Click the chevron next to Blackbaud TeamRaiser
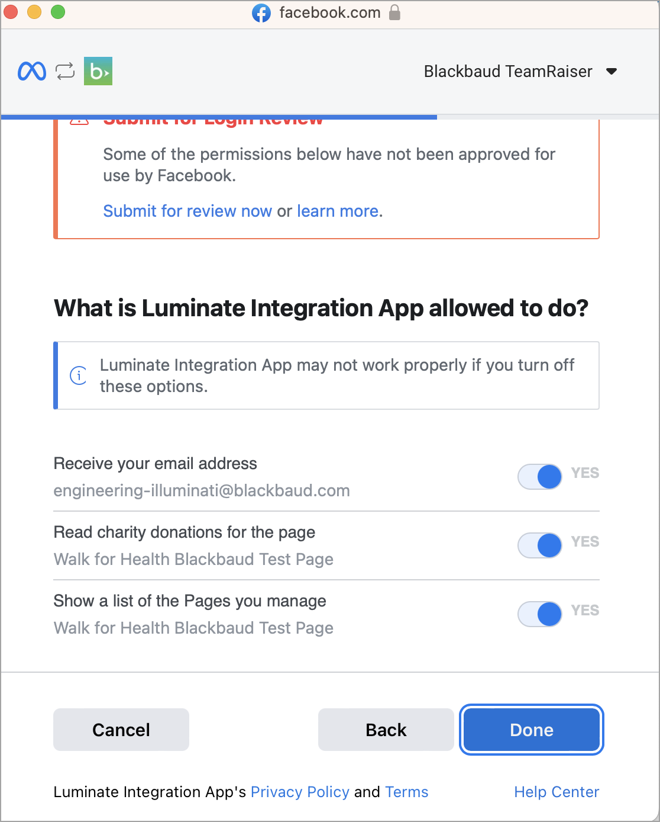The width and height of the screenshot is (660, 822). [x=613, y=71]
